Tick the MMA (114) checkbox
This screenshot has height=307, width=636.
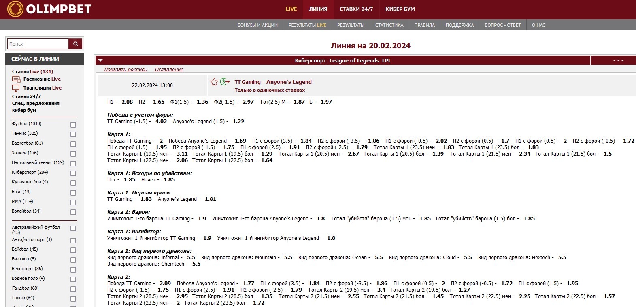coord(73,203)
